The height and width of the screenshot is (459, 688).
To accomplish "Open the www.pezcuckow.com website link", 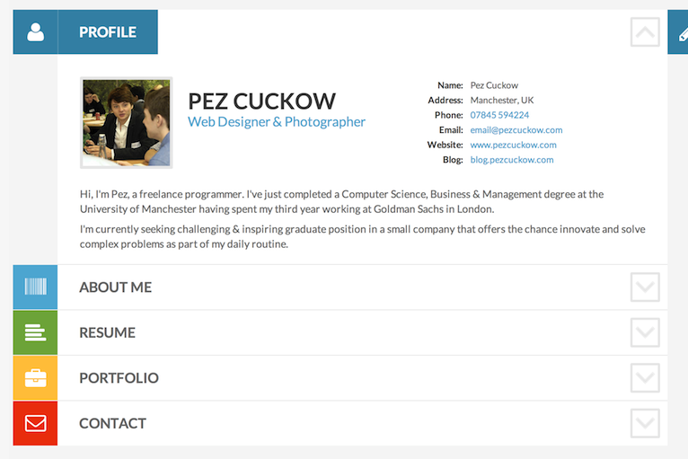I will 513,145.
